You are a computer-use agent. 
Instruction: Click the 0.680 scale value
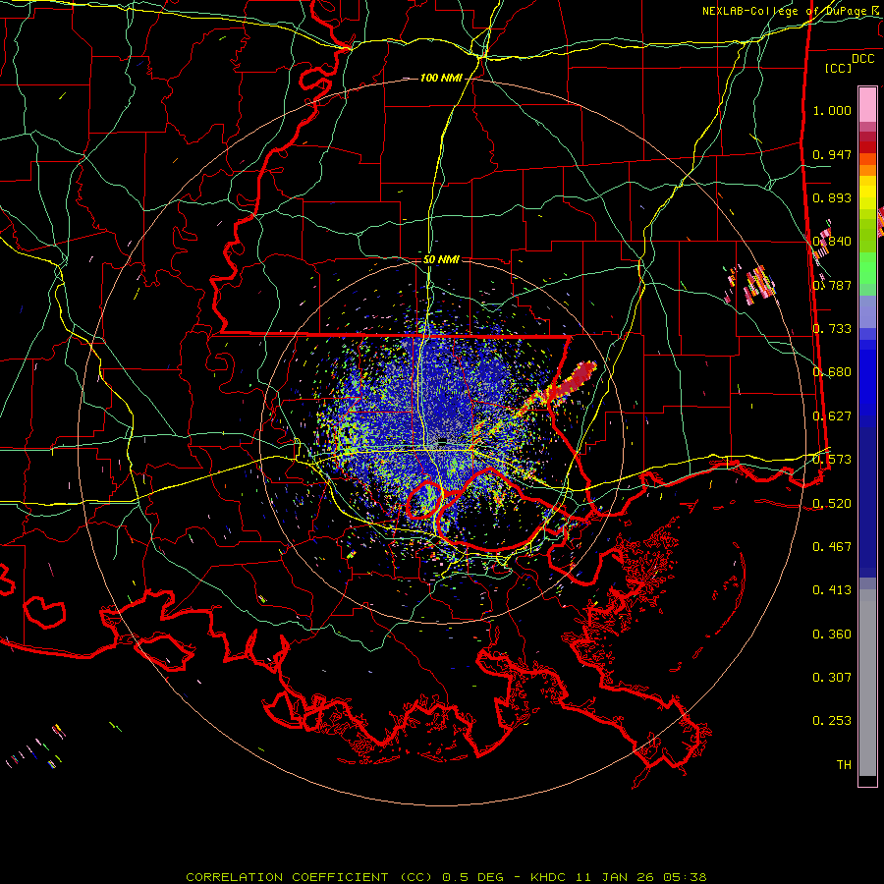click(832, 372)
